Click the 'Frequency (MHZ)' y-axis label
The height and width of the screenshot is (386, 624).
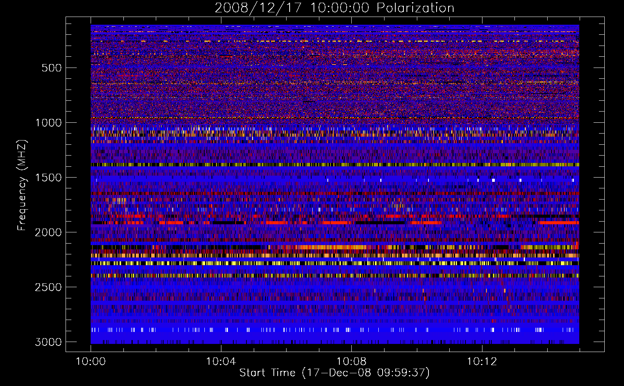pos(22,185)
